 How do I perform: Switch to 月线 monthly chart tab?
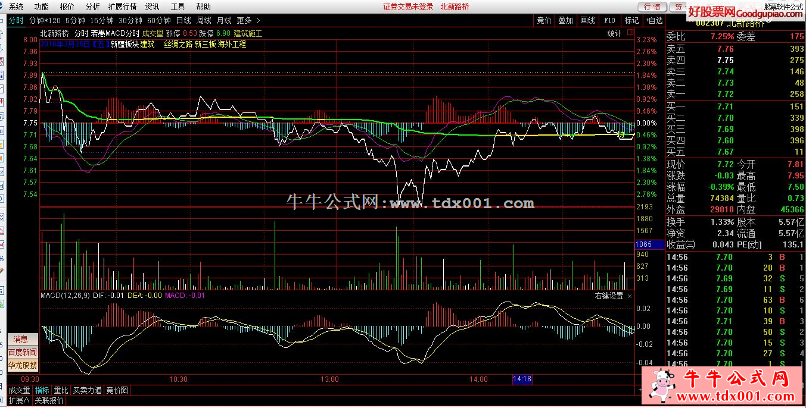tap(224, 20)
